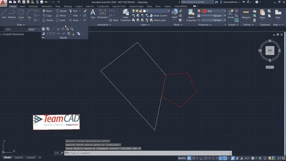
Task: Insert a Table
Action: (114, 20)
